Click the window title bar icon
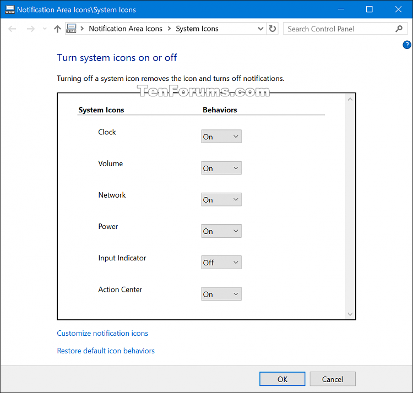The width and height of the screenshot is (413, 393). click(x=10, y=9)
